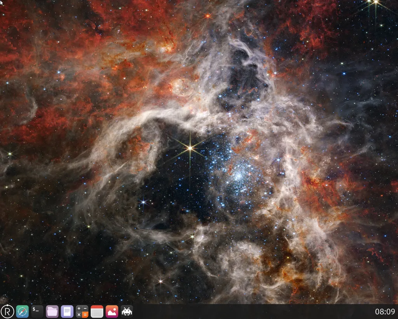Open the Redox start menu icon
398x319 pixels.
pos(7,311)
